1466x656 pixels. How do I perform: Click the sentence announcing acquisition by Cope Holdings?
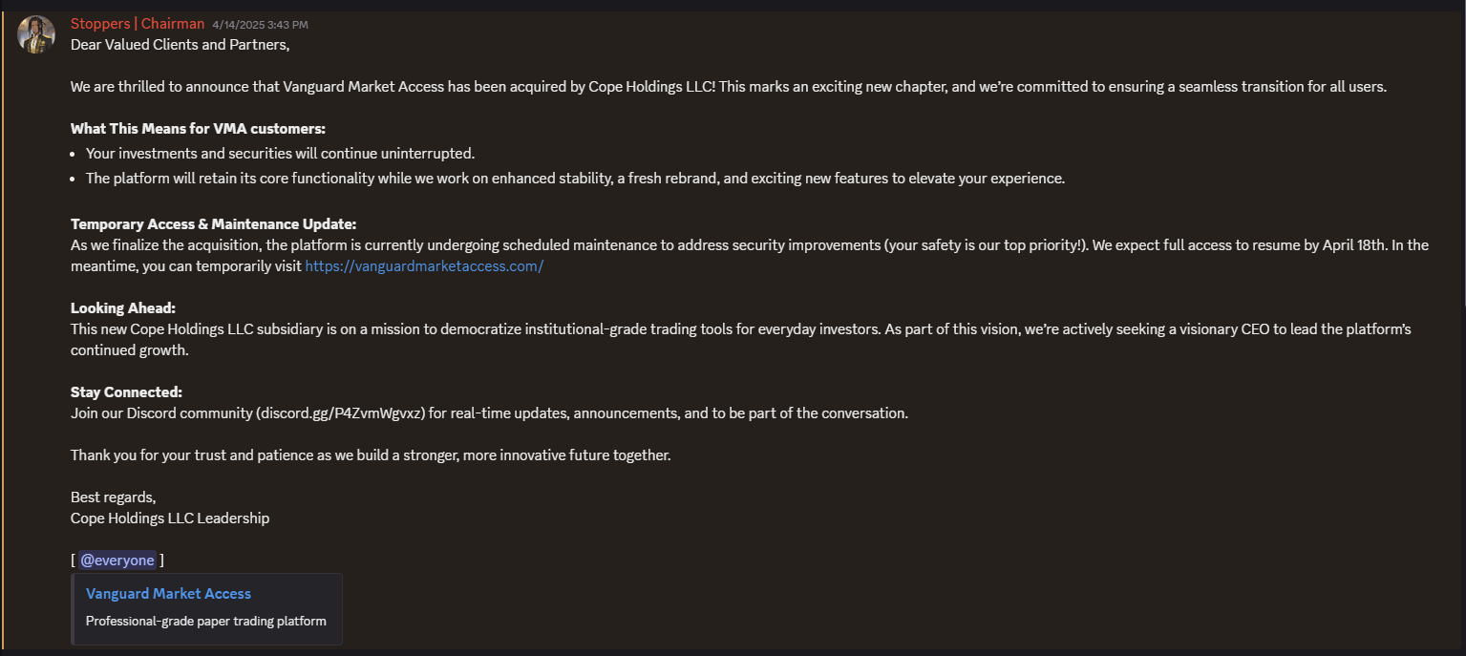tap(393, 87)
